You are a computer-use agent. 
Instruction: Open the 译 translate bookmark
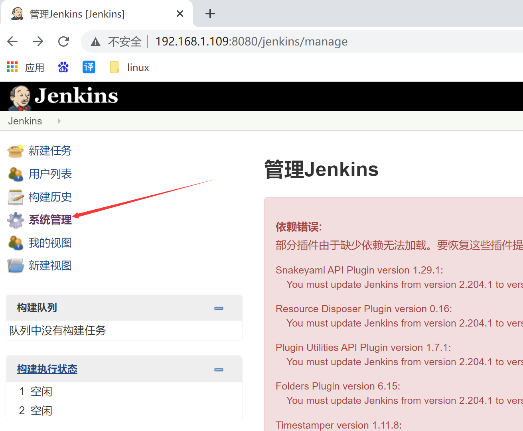pyautogui.click(x=89, y=67)
